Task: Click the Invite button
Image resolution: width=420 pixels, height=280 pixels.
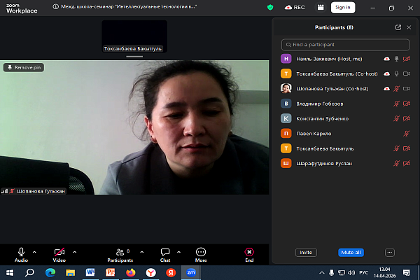Action: (x=306, y=252)
